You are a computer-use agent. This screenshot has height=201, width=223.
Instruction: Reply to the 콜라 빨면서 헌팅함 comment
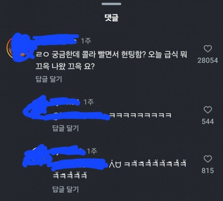click(x=49, y=79)
